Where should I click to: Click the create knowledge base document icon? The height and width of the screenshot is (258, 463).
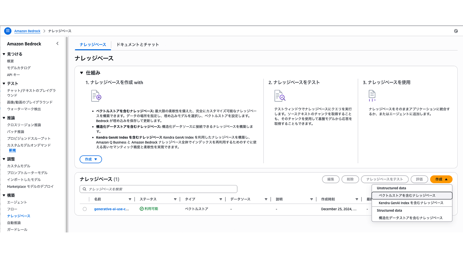[96, 96]
